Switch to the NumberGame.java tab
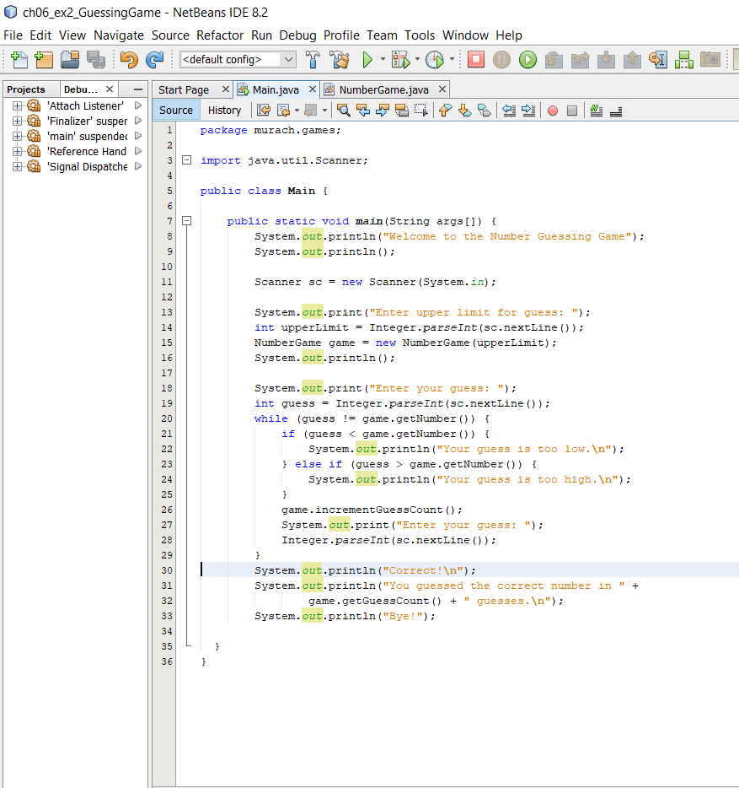The width and height of the screenshot is (739, 788). pos(384,89)
